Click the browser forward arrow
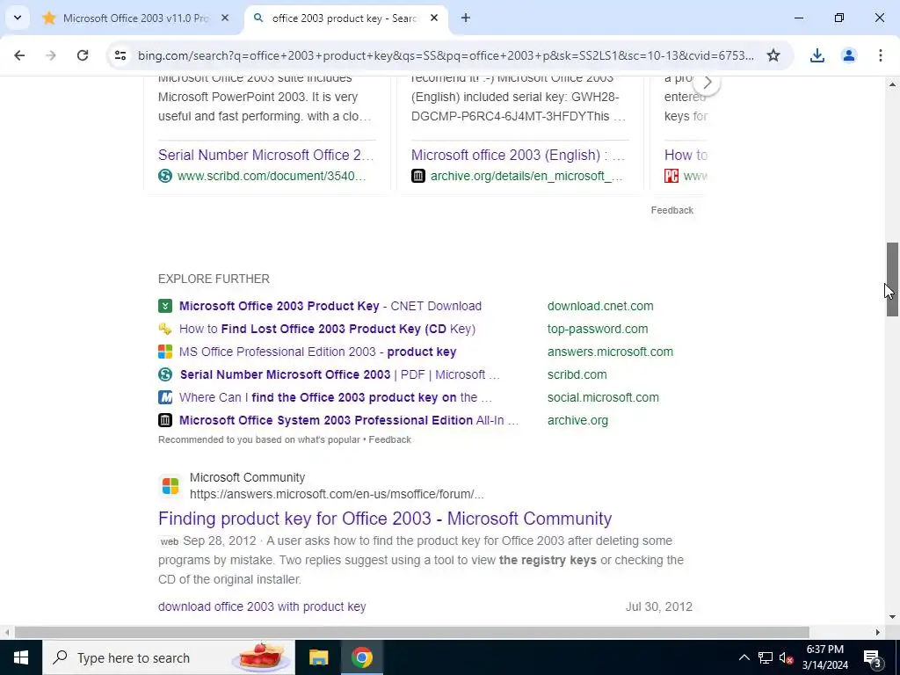This screenshot has width=900, height=675. 51,55
